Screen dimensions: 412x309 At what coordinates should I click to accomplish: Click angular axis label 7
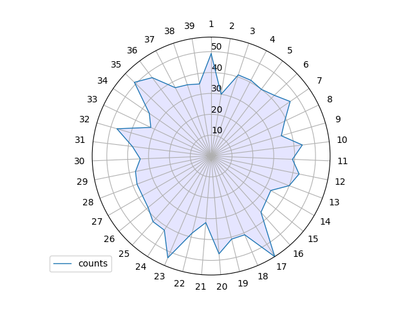click(319, 80)
